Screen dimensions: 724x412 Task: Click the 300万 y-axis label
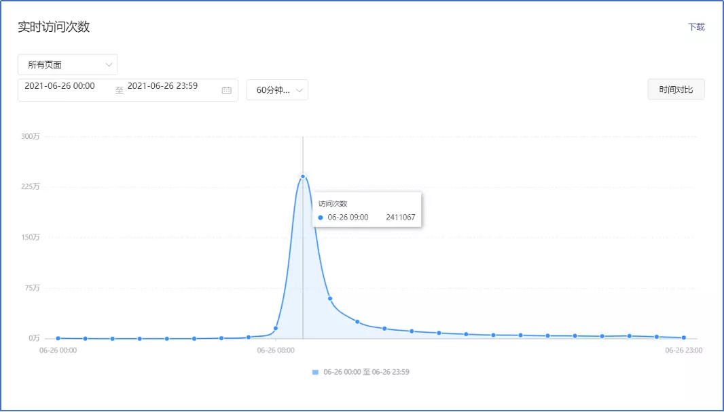pyautogui.click(x=31, y=136)
